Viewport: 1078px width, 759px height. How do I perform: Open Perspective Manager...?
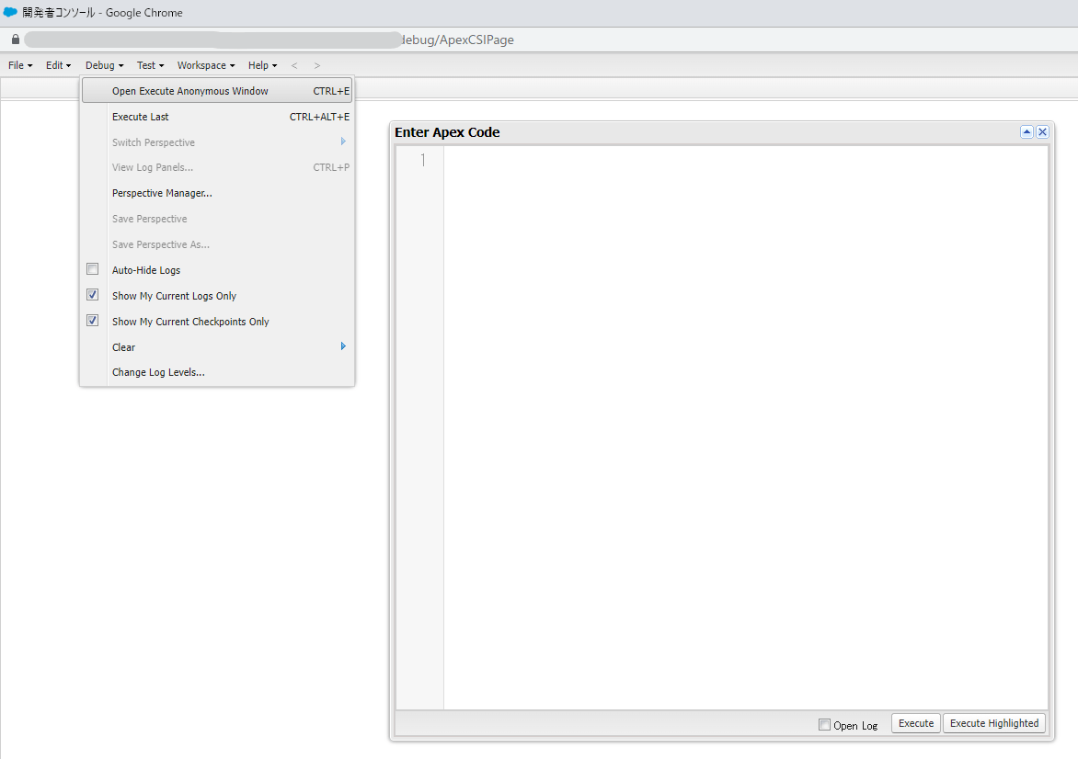[x=217, y=193]
